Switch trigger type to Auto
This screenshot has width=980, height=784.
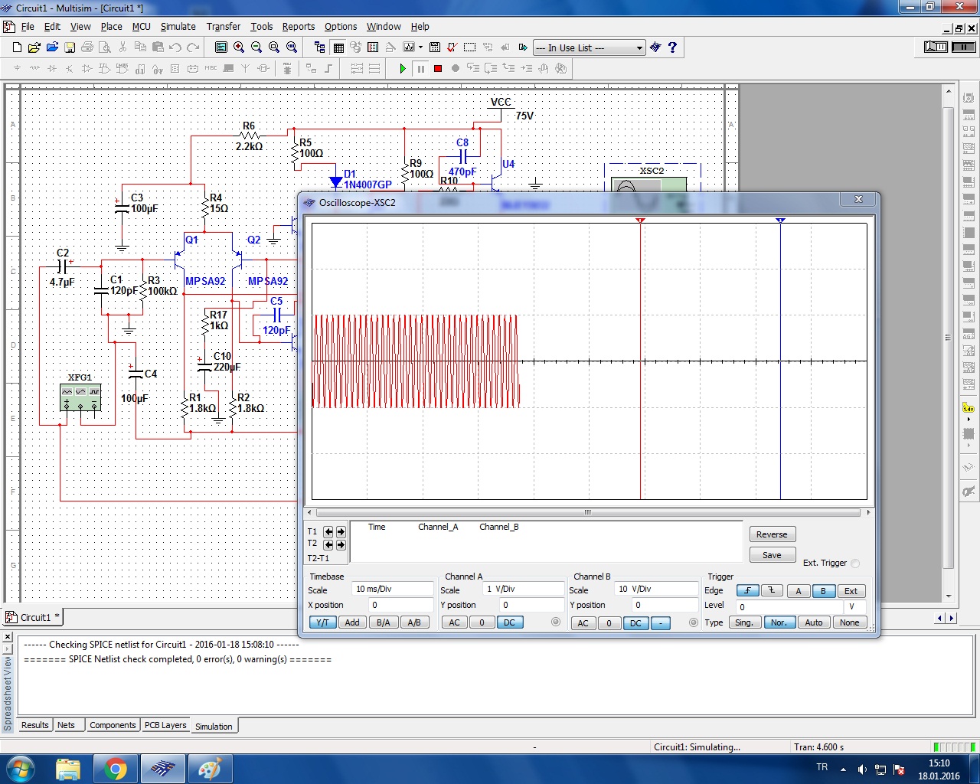point(813,622)
